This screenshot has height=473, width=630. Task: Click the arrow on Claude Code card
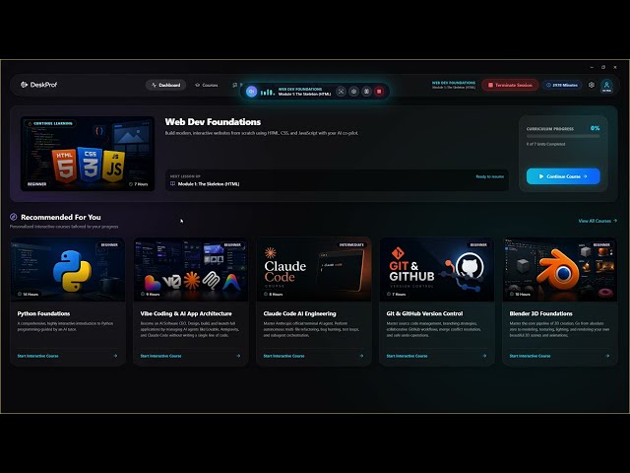(x=361, y=356)
